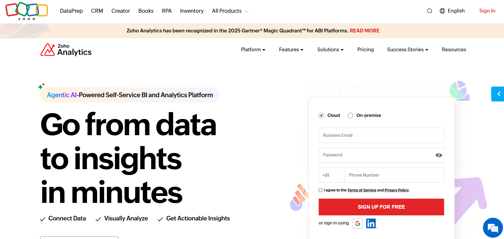This screenshot has width=504, height=239.
Task: Sign in with the Google icon
Action: pos(358,224)
